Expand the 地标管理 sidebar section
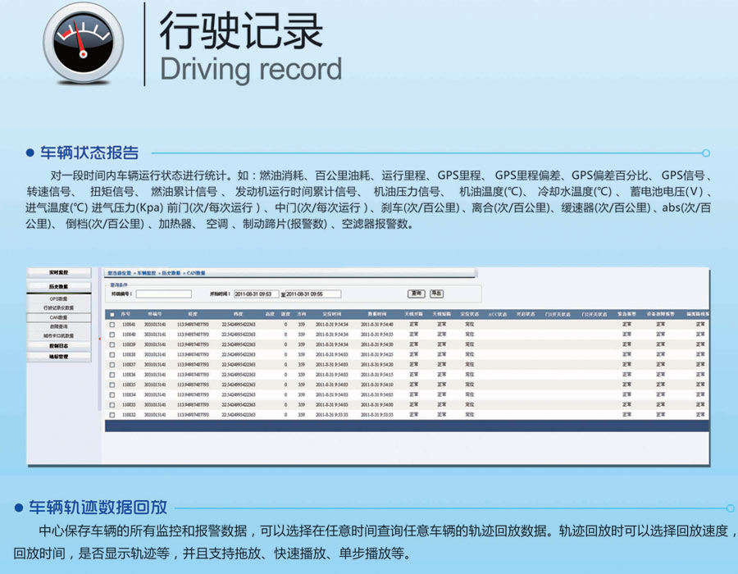Image resolution: width=738 pixels, height=574 pixels. [59, 357]
